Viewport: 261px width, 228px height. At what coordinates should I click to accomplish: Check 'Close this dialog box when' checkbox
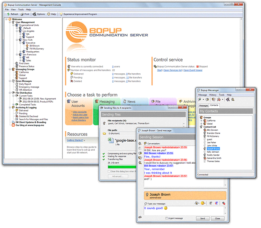point(109,171)
